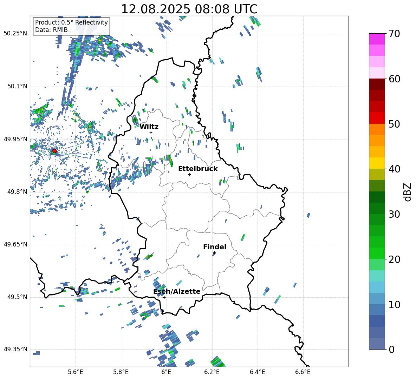Click the Esch/Alzette station cross marker

(x=164, y=297)
